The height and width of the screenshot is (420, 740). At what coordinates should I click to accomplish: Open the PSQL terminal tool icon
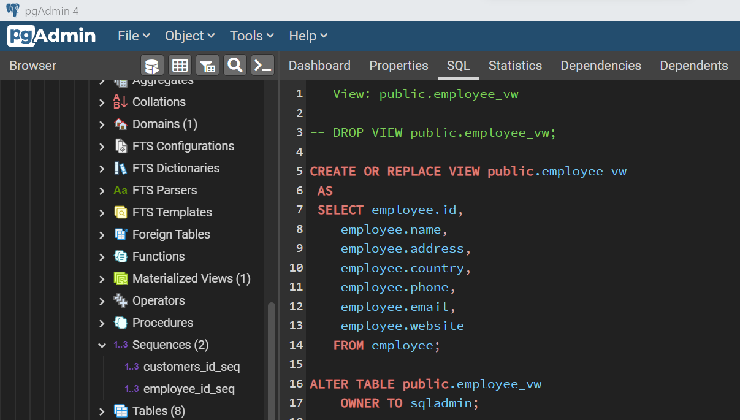tap(263, 66)
